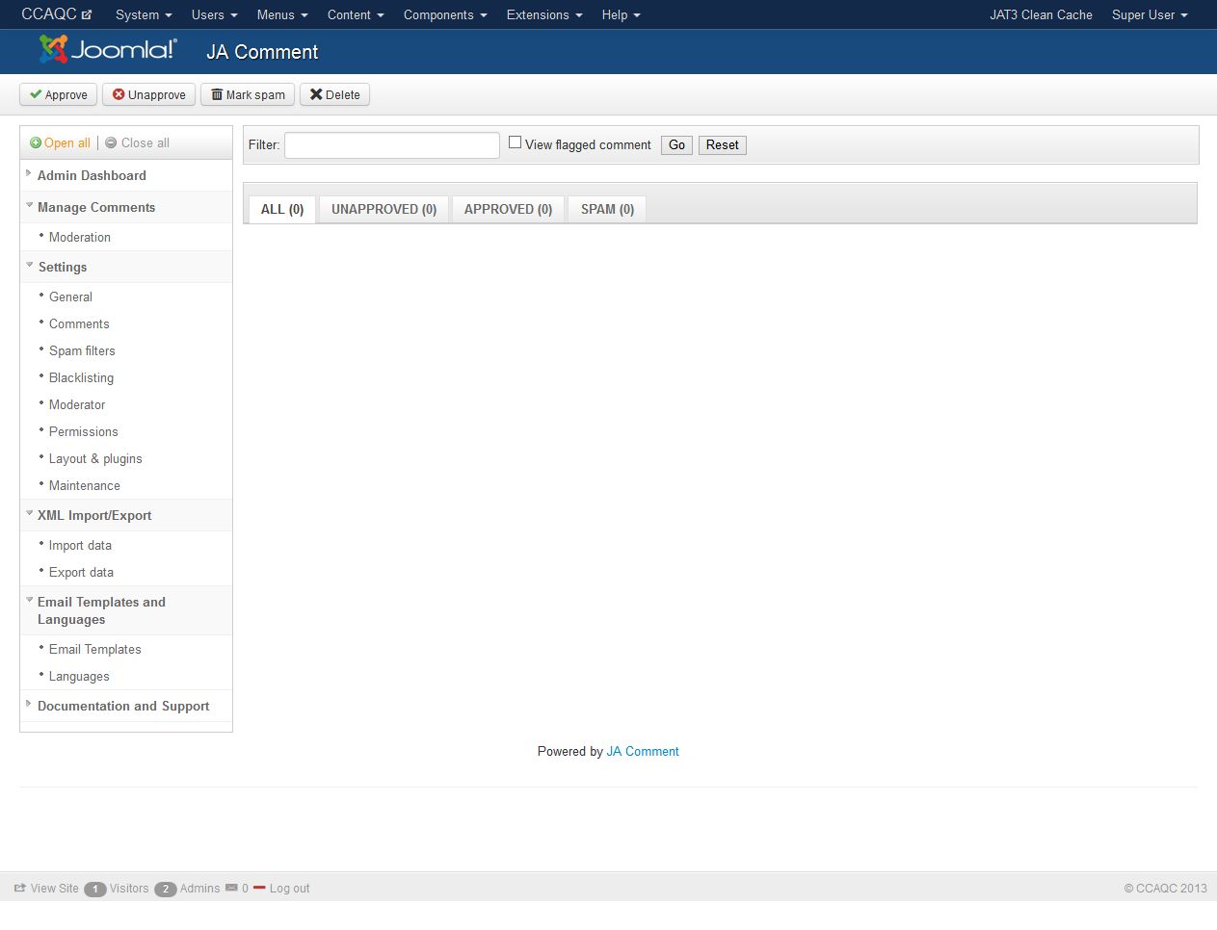Open Import data item

[x=80, y=545]
